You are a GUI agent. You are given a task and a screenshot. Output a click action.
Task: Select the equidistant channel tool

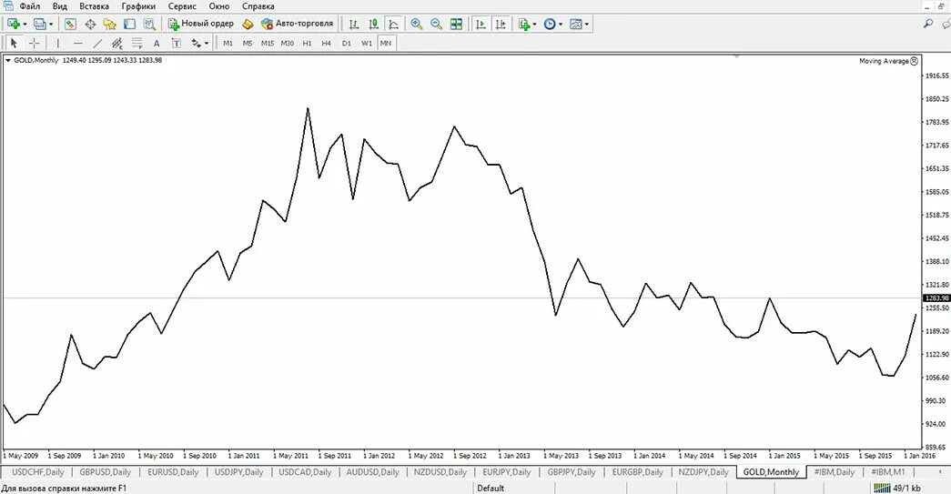pos(117,43)
